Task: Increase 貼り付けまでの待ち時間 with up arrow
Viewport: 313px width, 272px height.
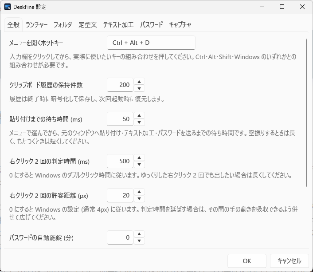Action: click(139, 115)
